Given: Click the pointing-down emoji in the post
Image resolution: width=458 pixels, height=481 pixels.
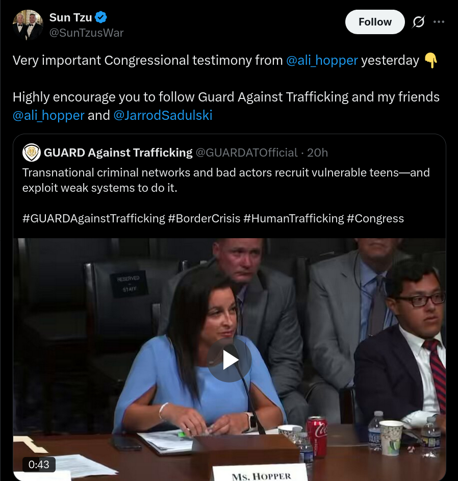Looking at the screenshot, I should tap(430, 60).
